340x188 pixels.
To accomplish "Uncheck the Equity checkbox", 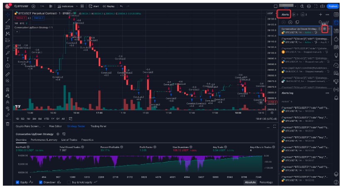I will tap(17, 182).
